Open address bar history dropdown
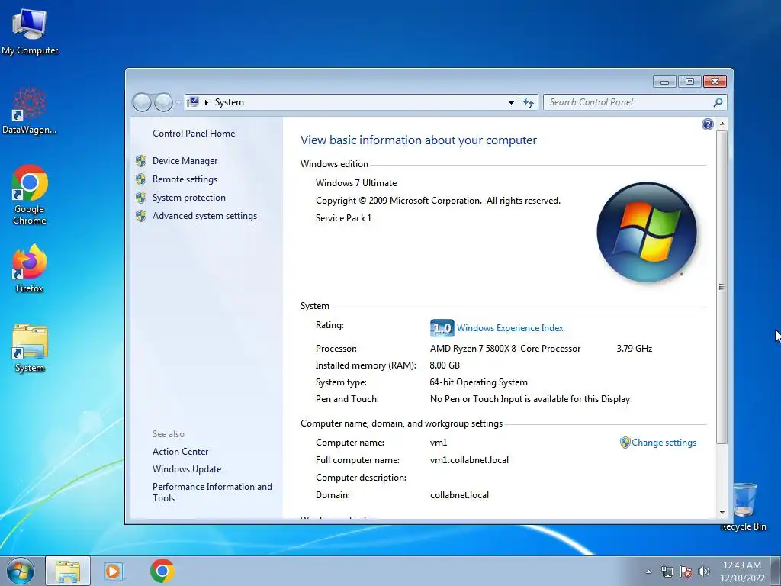 point(511,102)
